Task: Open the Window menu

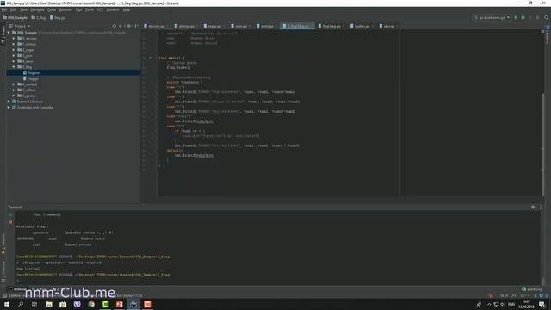Action: tap(113, 10)
